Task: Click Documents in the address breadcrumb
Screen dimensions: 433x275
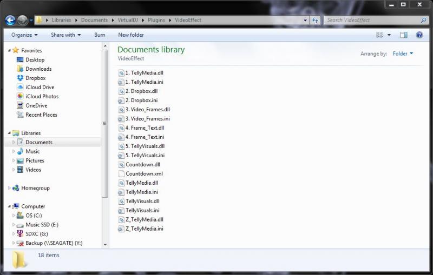Action: tap(94, 20)
